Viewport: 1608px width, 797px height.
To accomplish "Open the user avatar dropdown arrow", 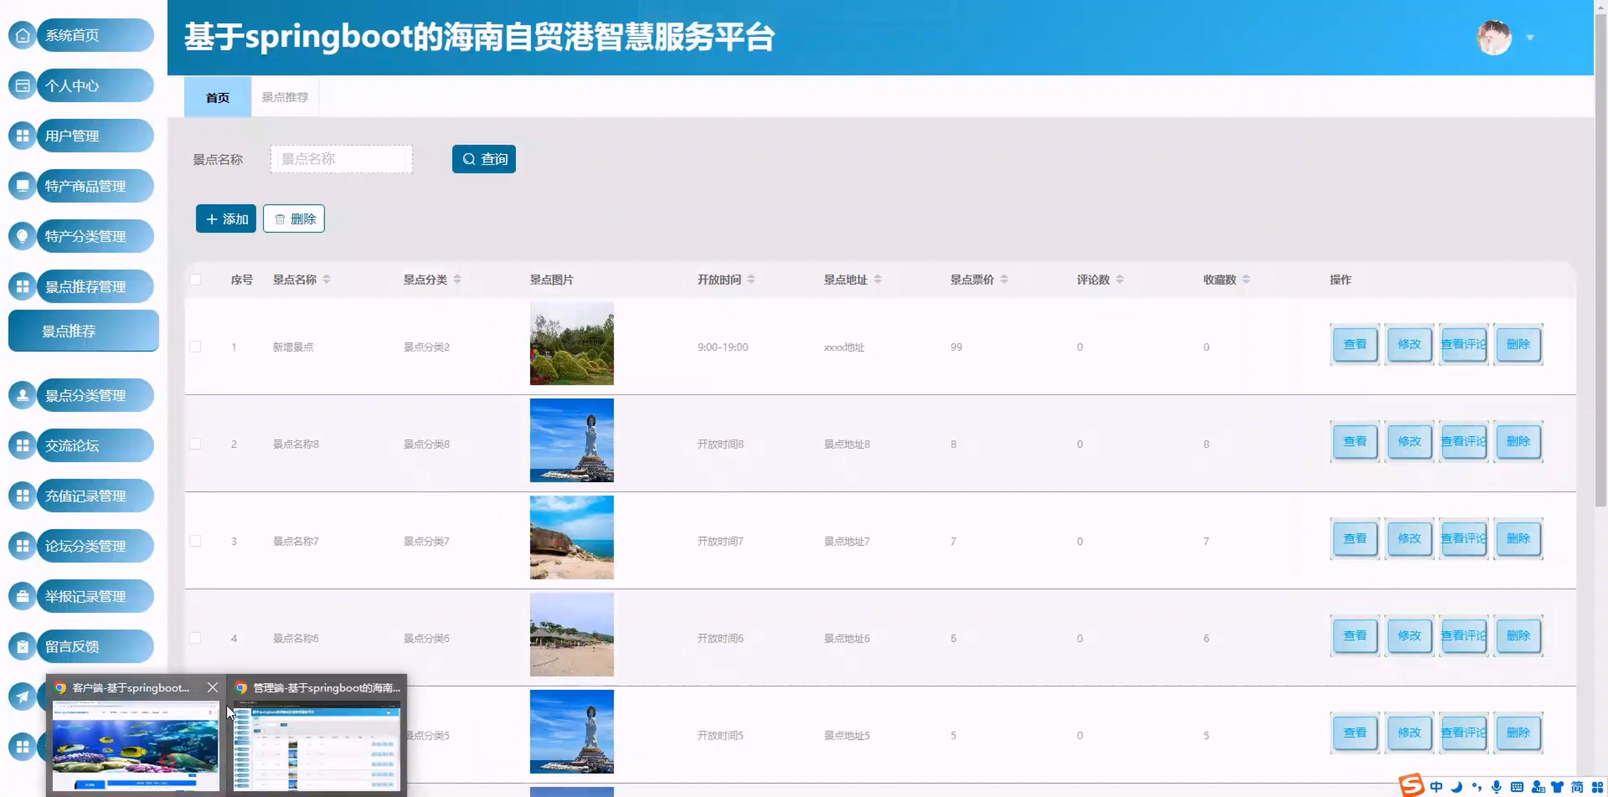I will coord(1530,38).
